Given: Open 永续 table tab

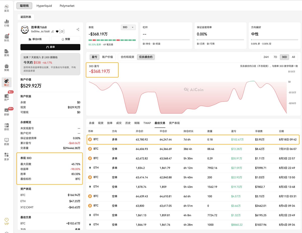Looking at the screenshot, I should coord(92,123).
